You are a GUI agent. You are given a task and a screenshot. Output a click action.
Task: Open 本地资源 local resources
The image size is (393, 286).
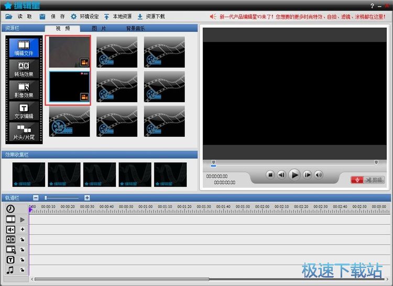pos(117,17)
